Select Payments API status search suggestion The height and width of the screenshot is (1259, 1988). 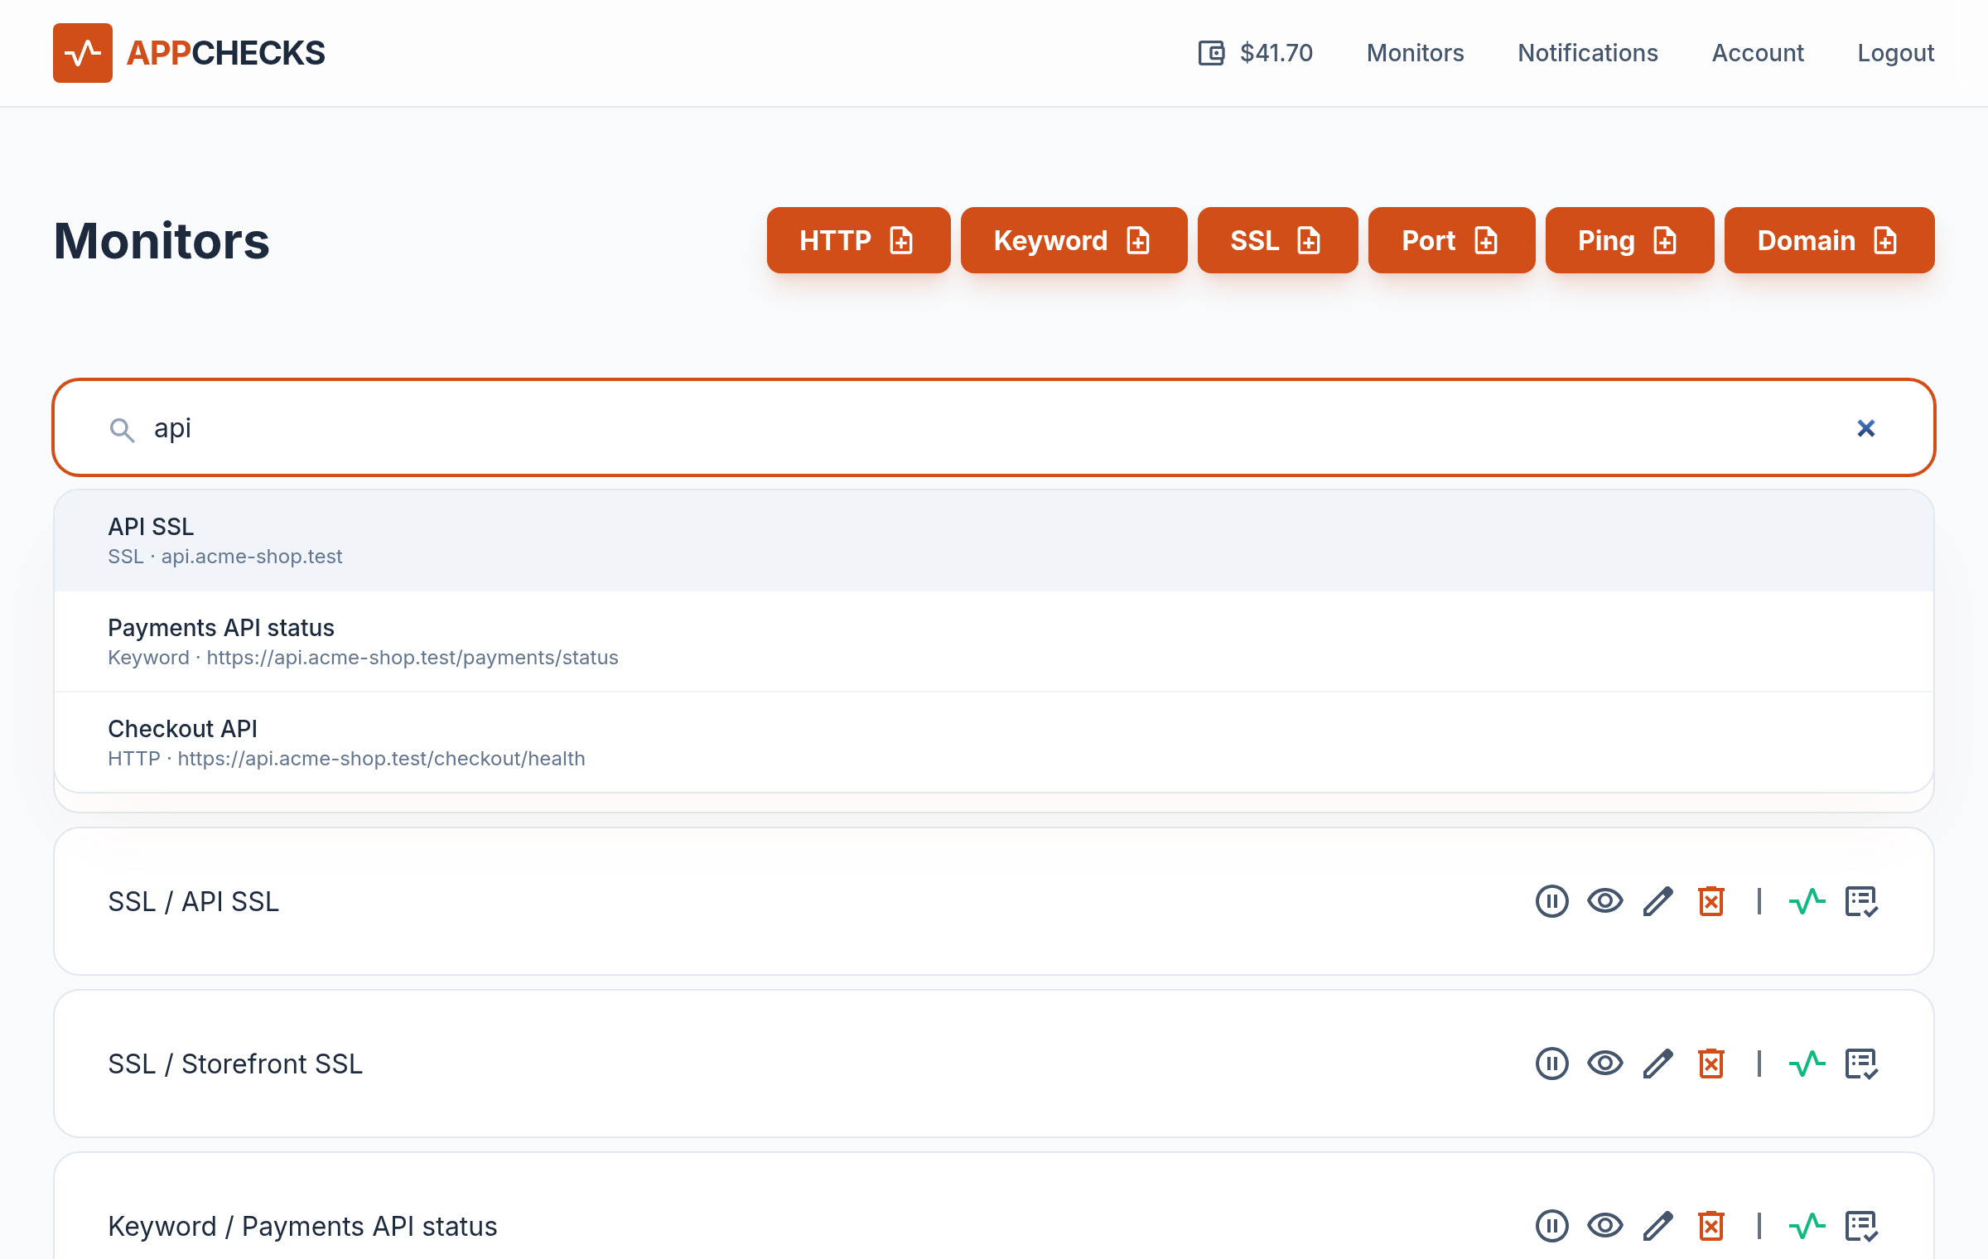[994, 642]
